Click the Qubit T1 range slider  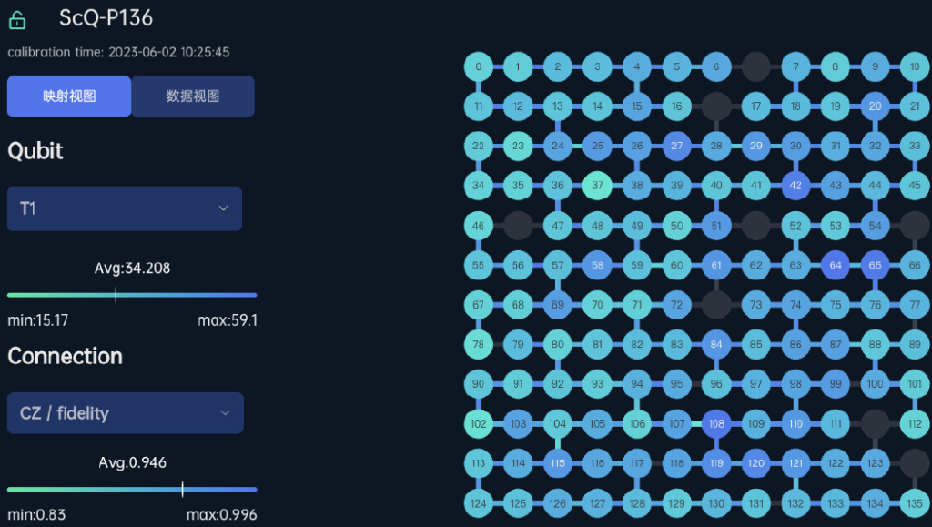[x=132, y=295]
